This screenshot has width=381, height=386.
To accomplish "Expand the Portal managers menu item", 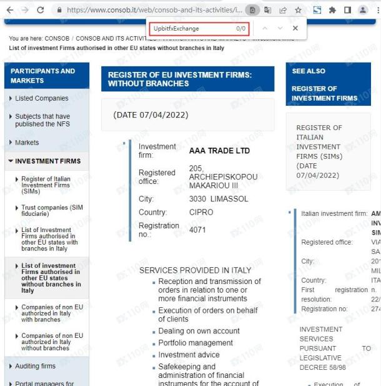I will pos(44,383).
